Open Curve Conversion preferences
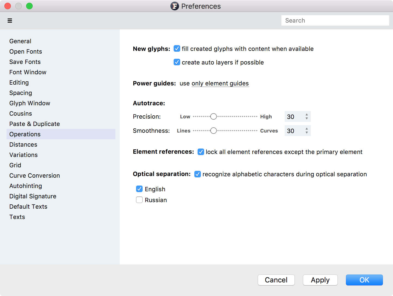This screenshot has width=393, height=296. click(61, 175)
